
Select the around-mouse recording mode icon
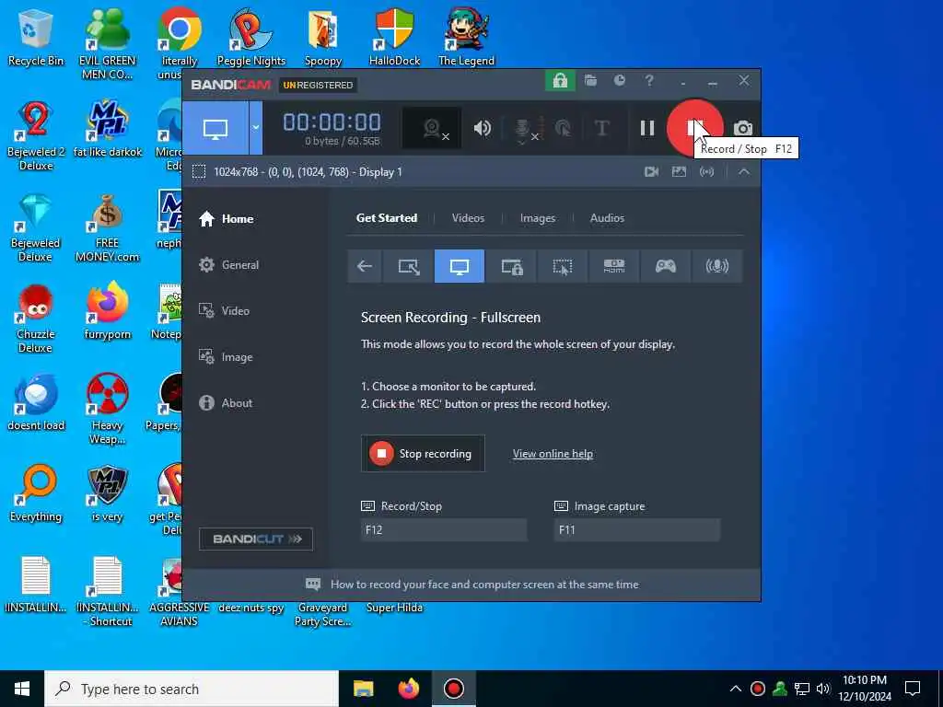coord(563,266)
